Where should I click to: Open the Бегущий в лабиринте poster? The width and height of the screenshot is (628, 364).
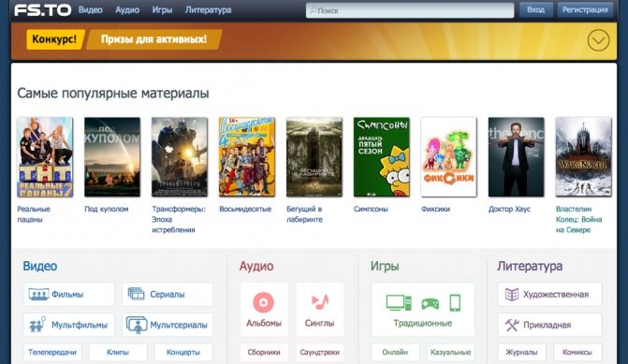(x=314, y=157)
